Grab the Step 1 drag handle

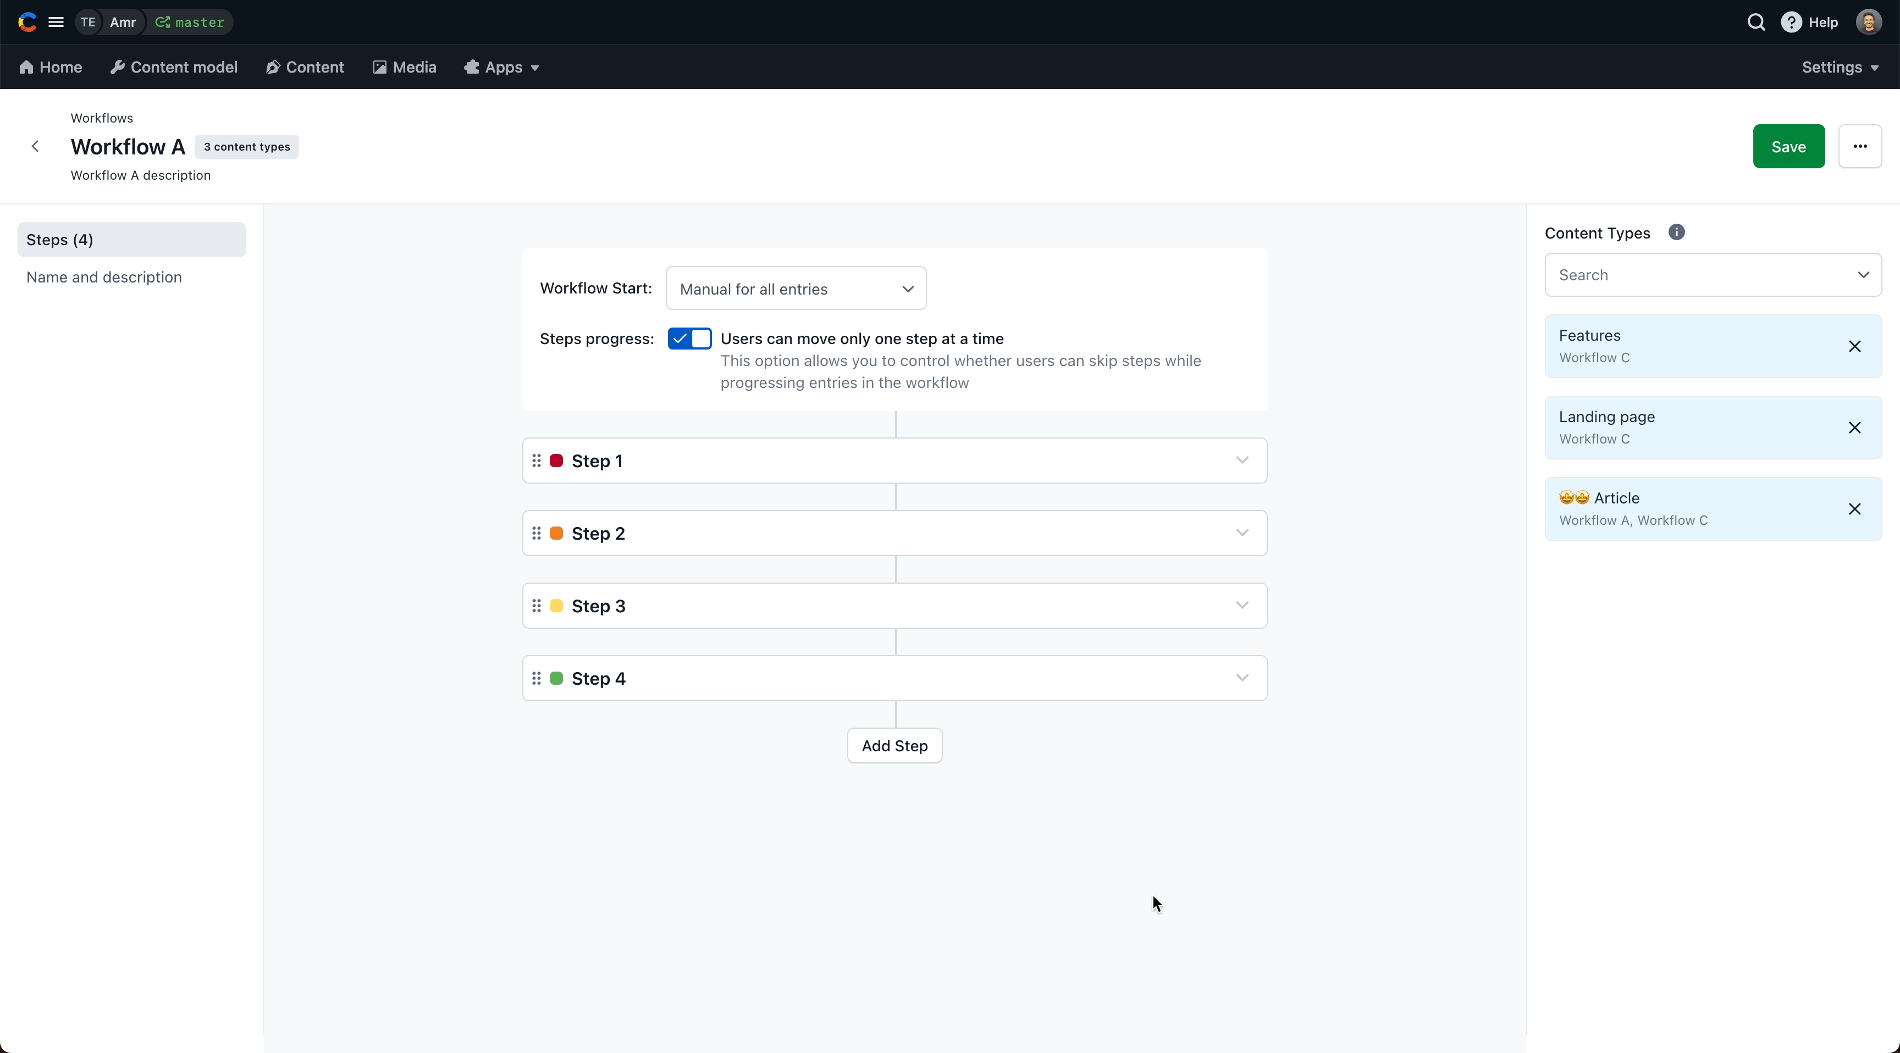point(536,461)
